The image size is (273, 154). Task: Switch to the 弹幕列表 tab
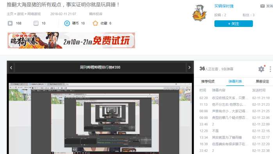coord(235,81)
